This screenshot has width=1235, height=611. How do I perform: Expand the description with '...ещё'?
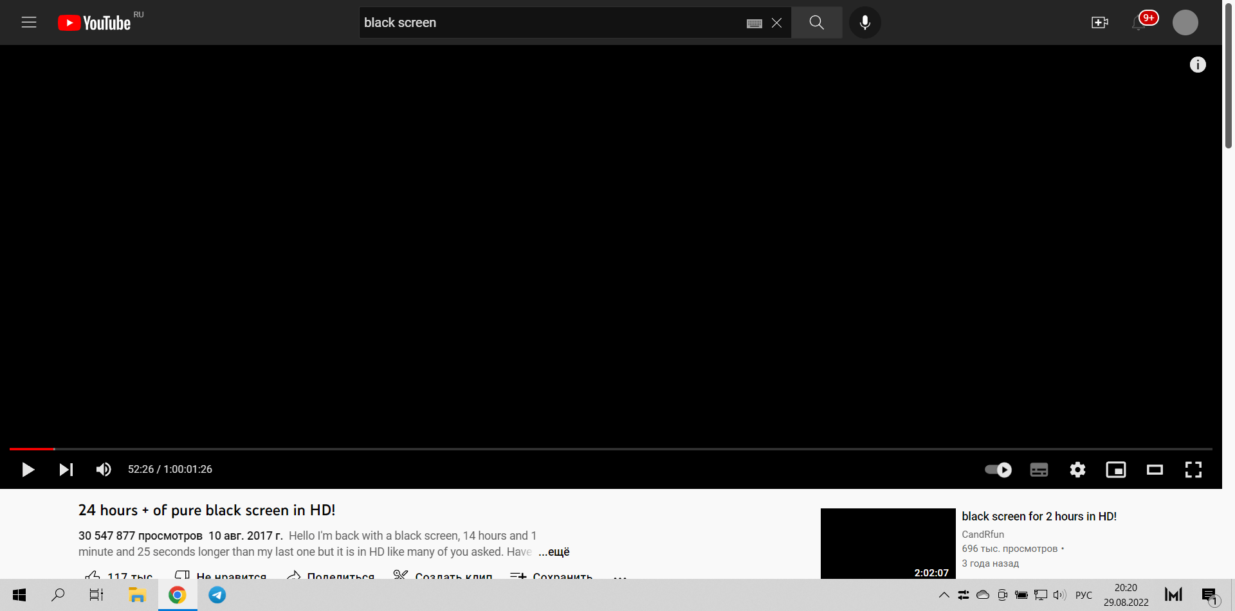tap(554, 552)
